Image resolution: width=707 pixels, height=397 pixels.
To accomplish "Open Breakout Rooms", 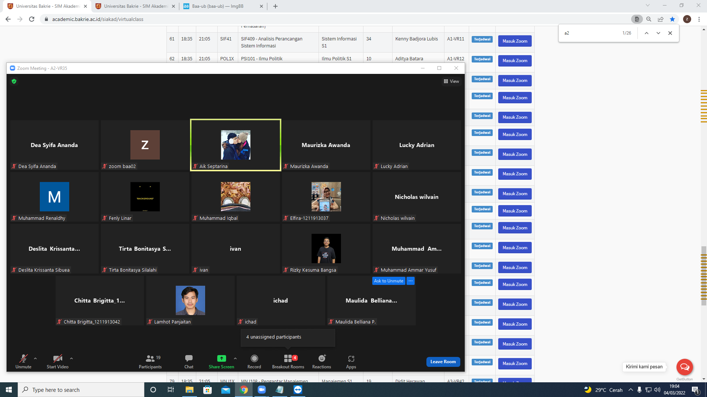I will pyautogui.click(x=288, y=361).
